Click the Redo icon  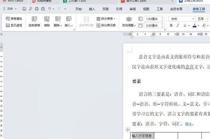59,9
